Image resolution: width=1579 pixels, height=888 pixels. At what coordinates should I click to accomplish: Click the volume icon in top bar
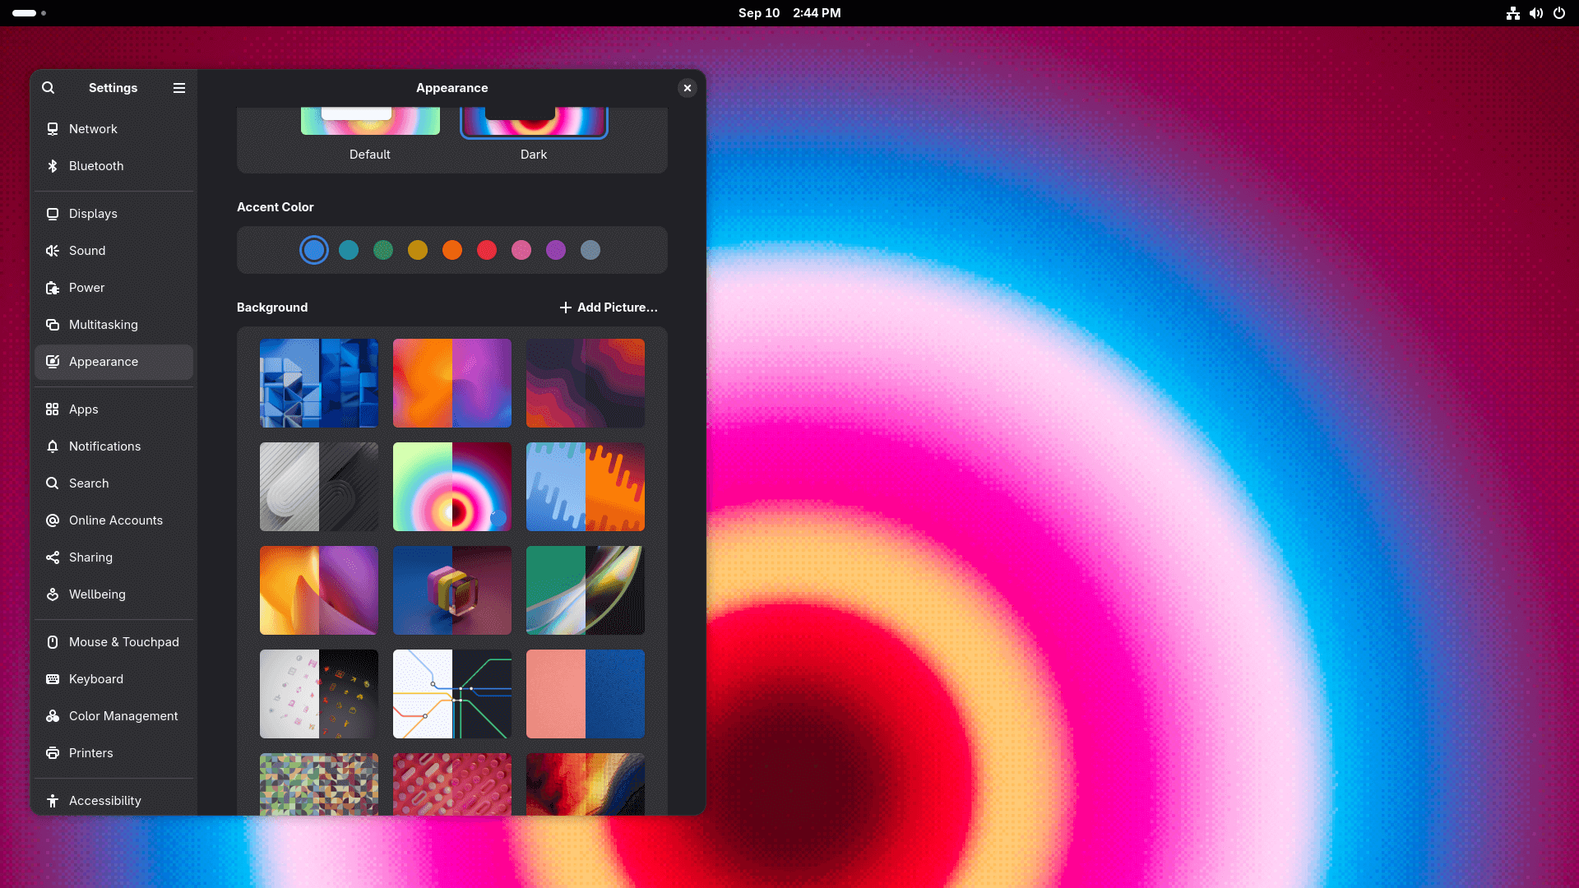[1536, 13]
